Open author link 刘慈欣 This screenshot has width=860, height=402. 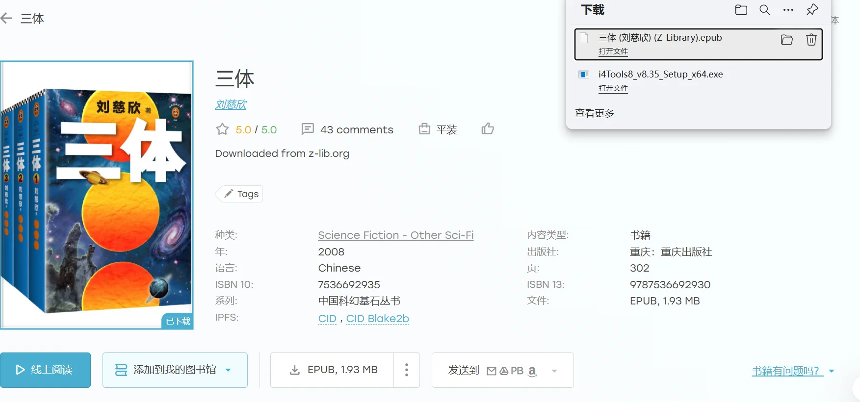[x=231, y=104]
